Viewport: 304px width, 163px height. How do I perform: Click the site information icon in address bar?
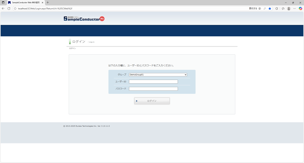(x=15, y=9)
